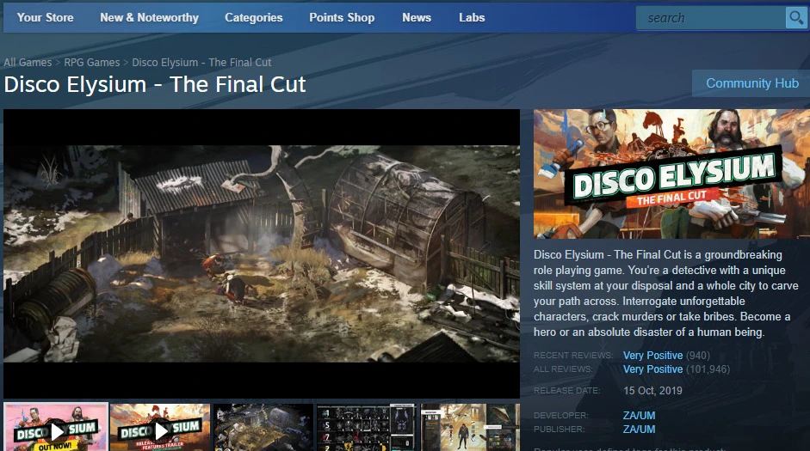Open the News tab
Viewport: 810px width, 451px height.
(x=417, y=17)
